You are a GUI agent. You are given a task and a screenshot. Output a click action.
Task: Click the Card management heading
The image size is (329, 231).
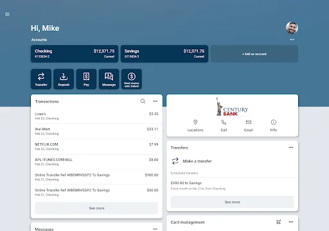point(188,222)
